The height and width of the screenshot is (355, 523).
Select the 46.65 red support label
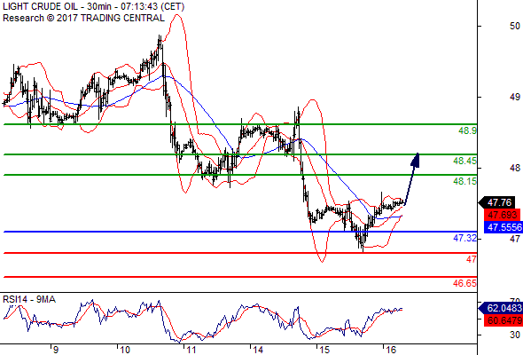click(464, 283)
